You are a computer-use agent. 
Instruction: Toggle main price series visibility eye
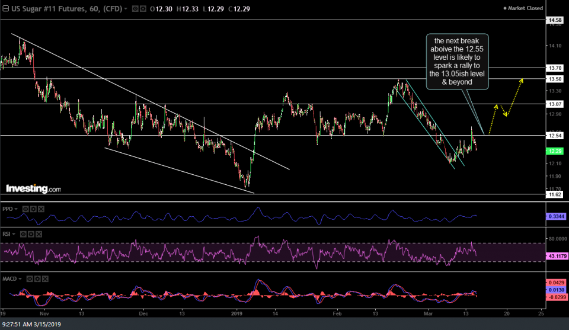[135, 9]
